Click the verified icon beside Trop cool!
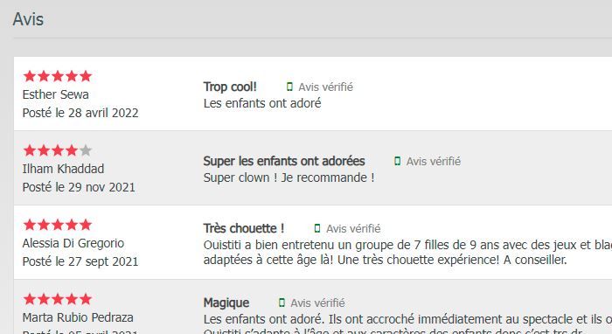This screenshot has width=612, height=334. (289, 87)
